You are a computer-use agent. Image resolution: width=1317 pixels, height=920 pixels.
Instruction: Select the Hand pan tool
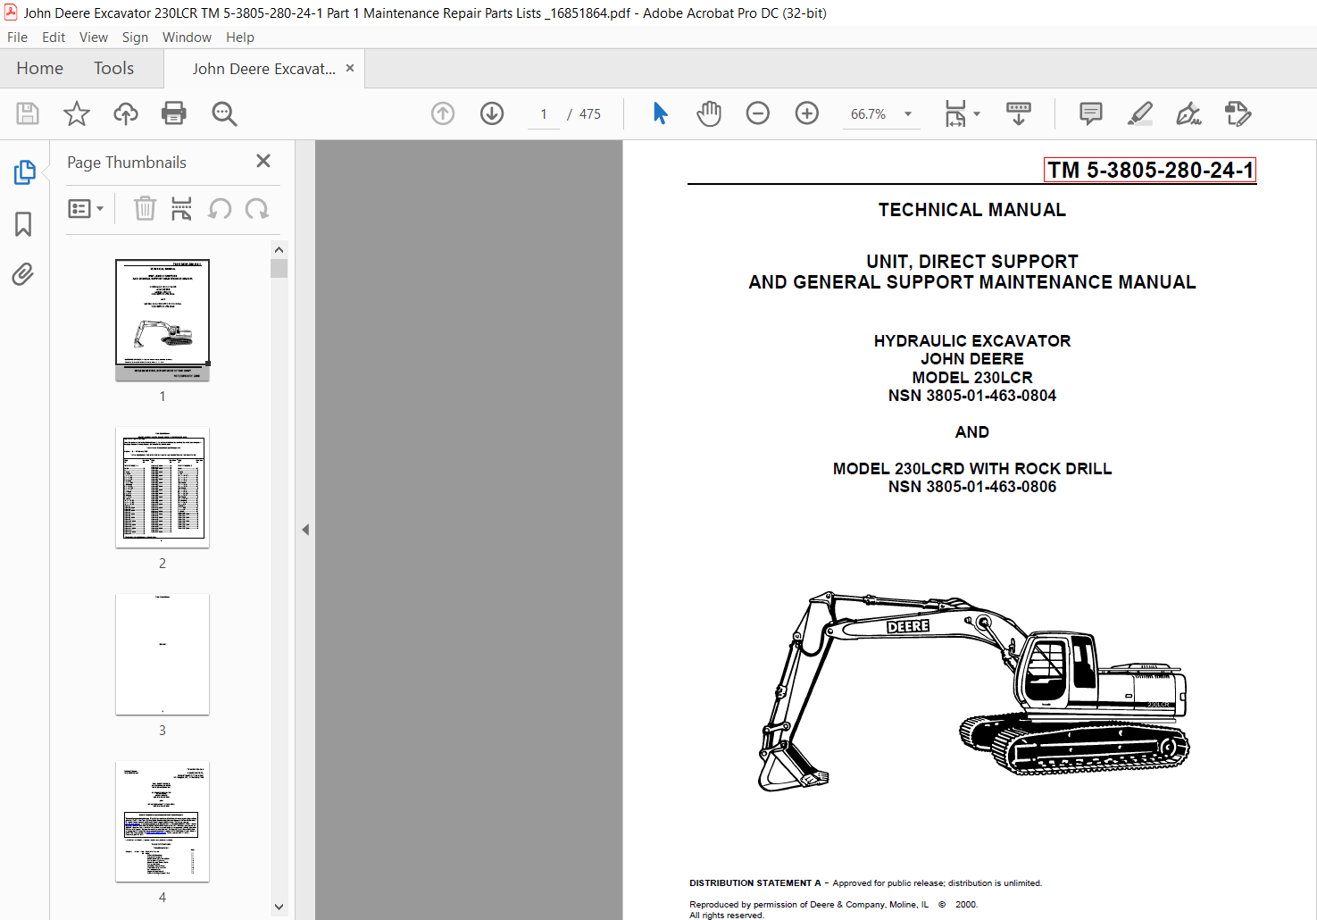pyautogui.click(x=709, y=113)
